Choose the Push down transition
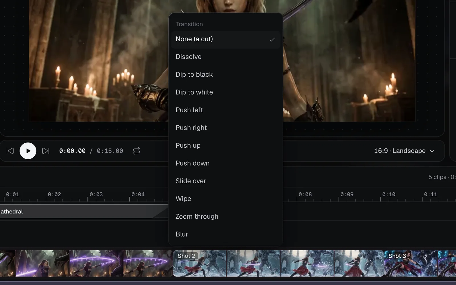This screenshot has height=285, width=456. tap(226, 163)
